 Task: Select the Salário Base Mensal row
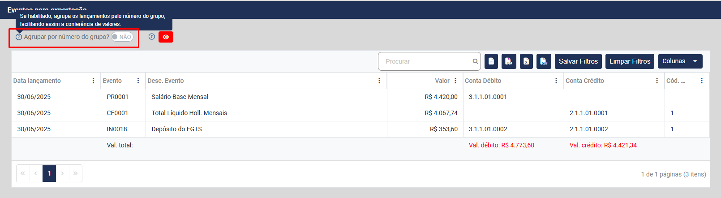click(x=180, y=97)
